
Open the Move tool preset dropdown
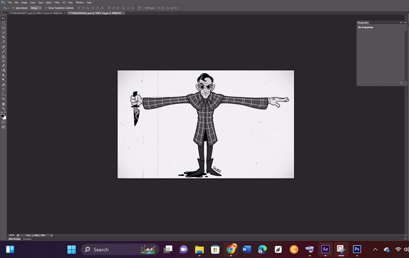click(x=9, y=8)
